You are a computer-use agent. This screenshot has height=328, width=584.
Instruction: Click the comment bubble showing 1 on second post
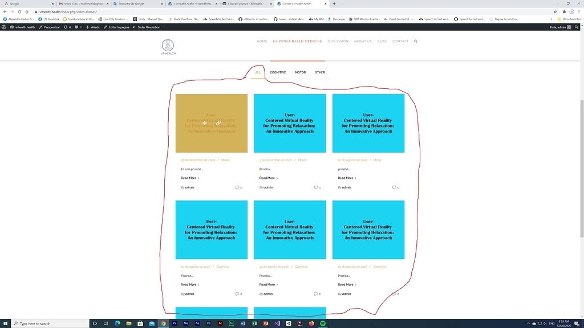tap(315, 187)
